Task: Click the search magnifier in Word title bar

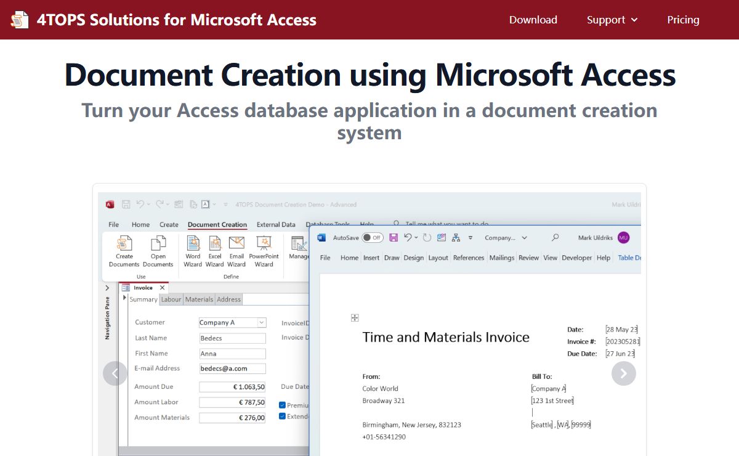Action: (555, 237)
